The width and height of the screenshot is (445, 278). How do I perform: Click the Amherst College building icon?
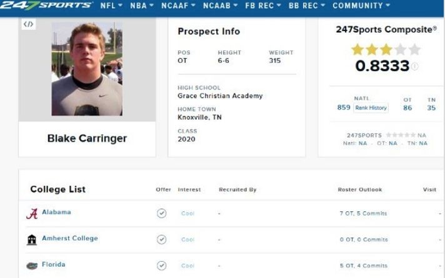pyautogui.click(x=32, y=239)
